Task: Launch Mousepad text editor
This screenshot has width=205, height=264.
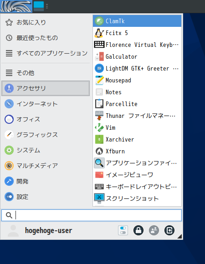Action: point(137,80)
